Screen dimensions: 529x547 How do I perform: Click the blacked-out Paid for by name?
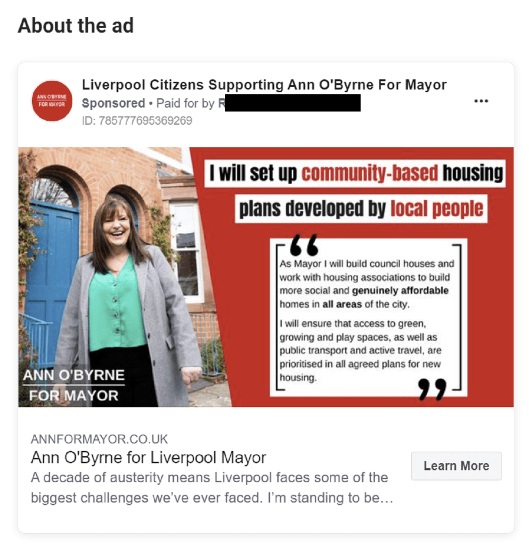click(x=293, y=103)
